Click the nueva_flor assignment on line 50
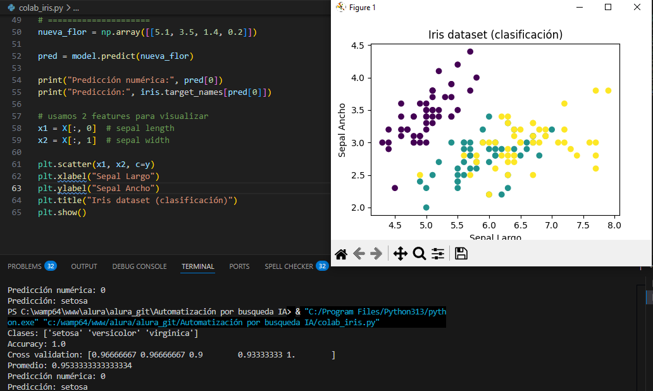Screen dimensions: 653x391 click(147, 32)
